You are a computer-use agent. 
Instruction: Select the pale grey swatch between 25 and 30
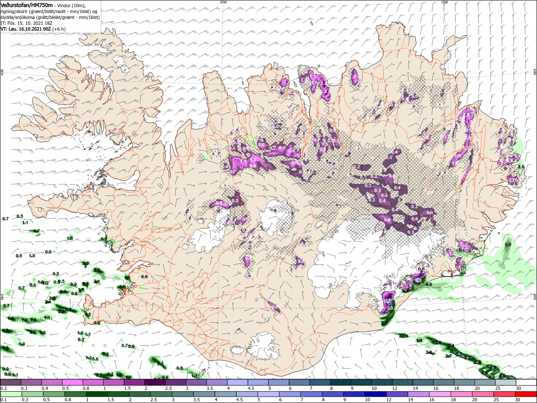(x=505, y=382)
